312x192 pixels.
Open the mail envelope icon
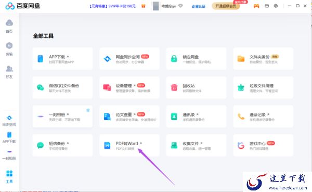[x=267, y=6]
